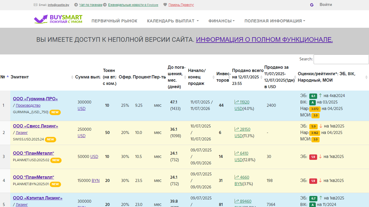This screenshot has width=369, height=207.
Task: Click NEW badge on PLANMET.BYN.2025.01
Action: [x=55, y=184]
